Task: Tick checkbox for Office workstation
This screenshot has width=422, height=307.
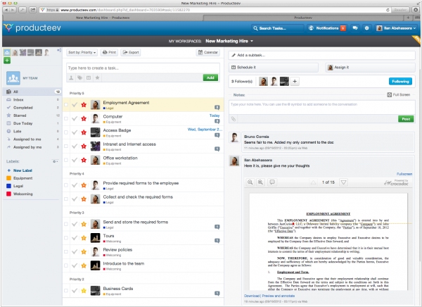Action: coord(66,160)
